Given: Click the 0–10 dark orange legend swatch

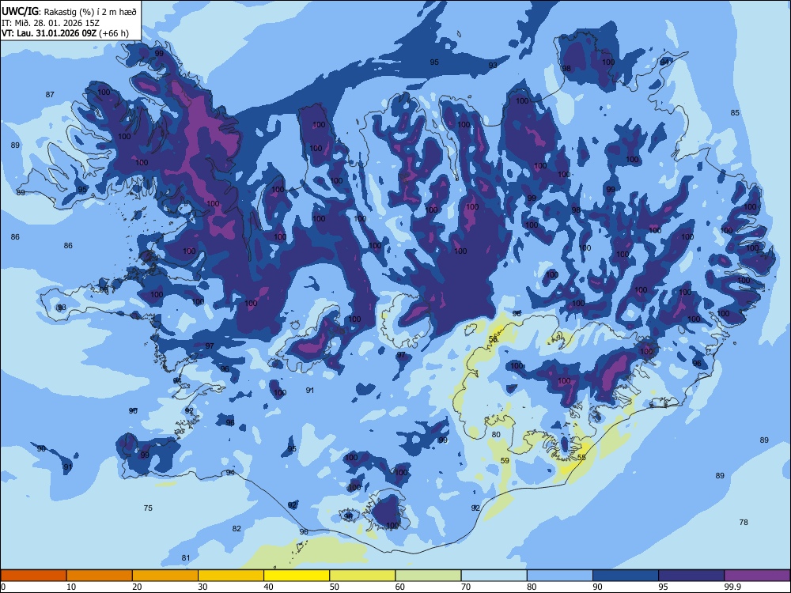Looking at the screenshot, I should click(34, 576).
